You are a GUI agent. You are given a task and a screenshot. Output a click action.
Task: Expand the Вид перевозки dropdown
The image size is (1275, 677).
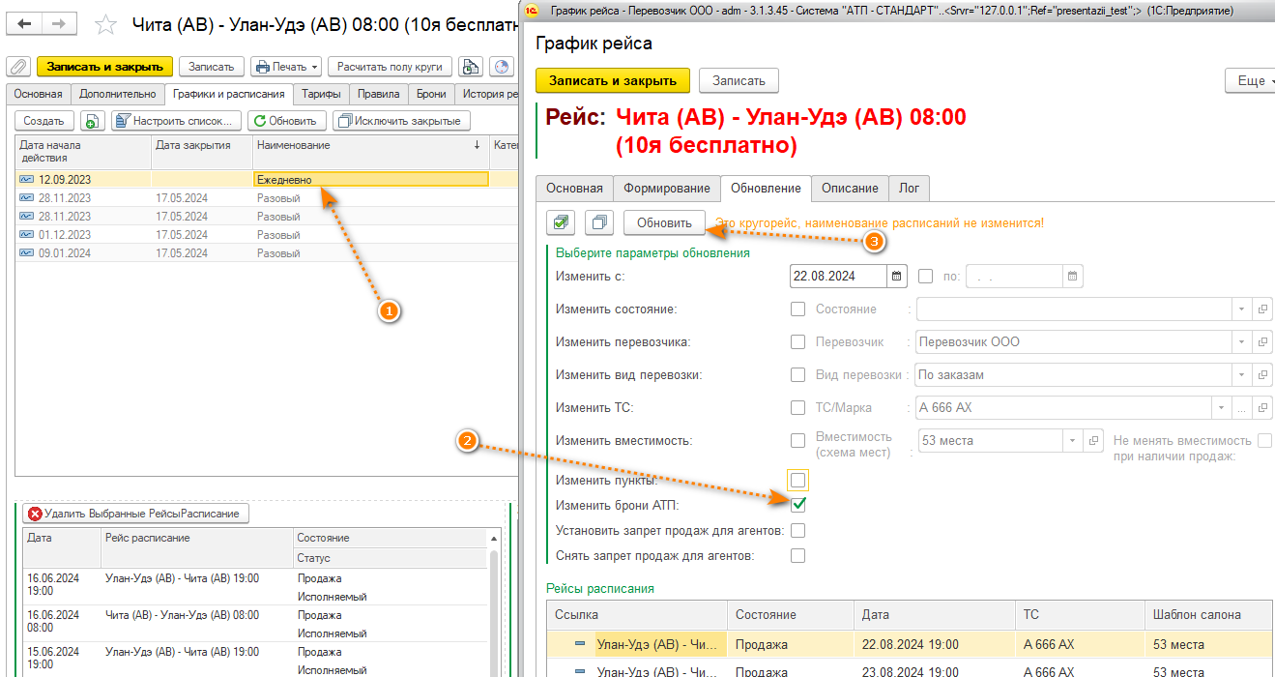[x=1241, y=375]
